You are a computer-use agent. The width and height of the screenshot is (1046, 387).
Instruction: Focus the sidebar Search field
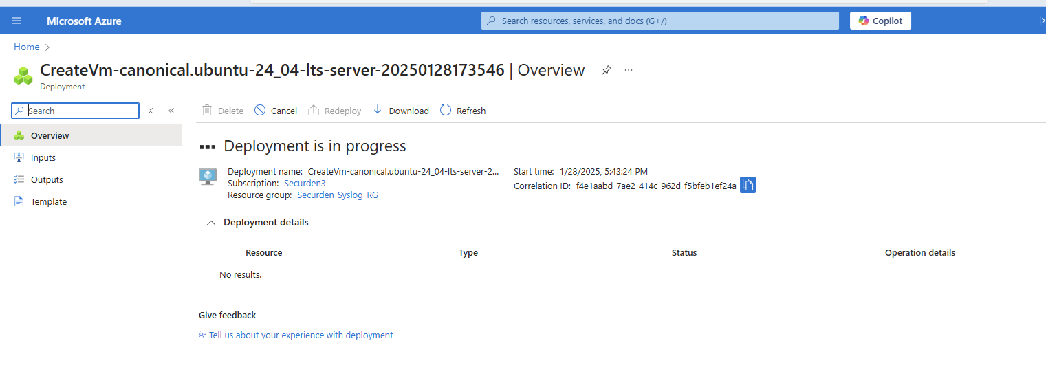[x=76, y=111]
